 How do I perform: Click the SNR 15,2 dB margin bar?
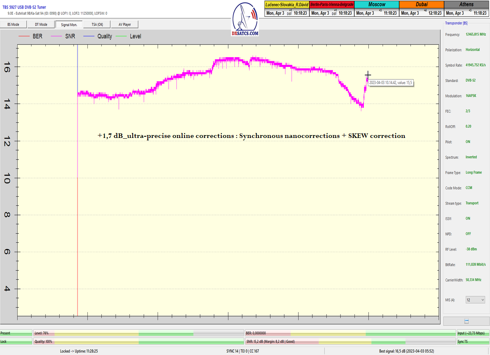tap(350, 342)
